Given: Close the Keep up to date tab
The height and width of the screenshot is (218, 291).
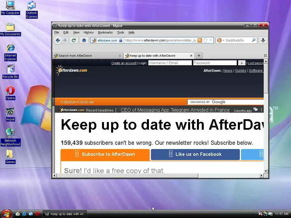Looking at the screenshot, I should tap(191, 56).
